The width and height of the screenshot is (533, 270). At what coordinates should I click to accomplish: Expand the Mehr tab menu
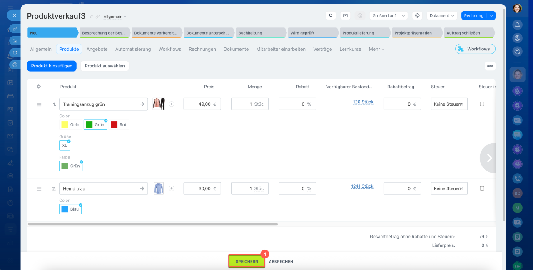(x=376, y=49)
